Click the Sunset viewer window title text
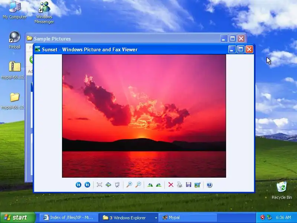This screenshot has height=223, width=297. pos(89,49)
